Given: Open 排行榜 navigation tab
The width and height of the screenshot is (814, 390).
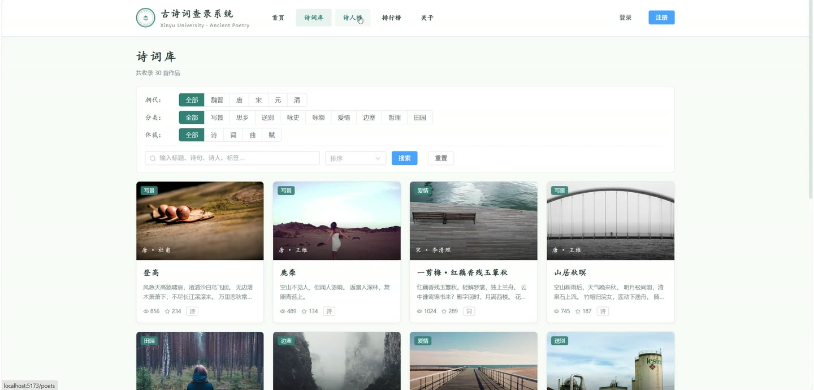Looking at the screenshot, I should pyautogui.click(x=391, y=18).
